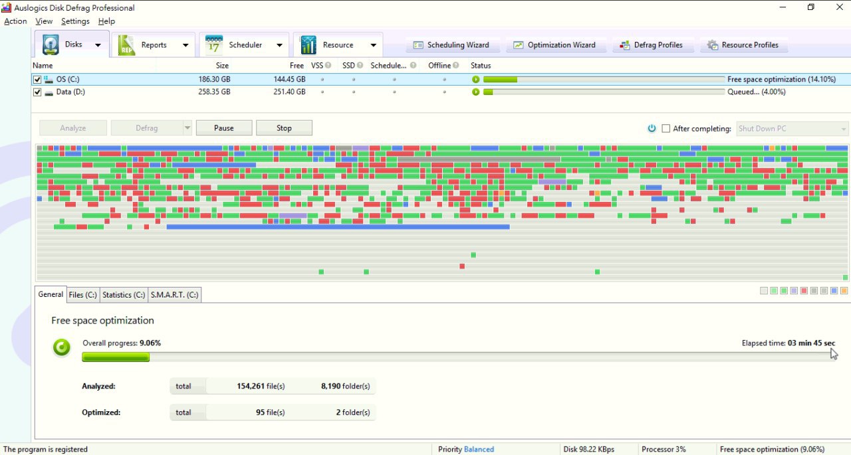The width and height of the screenshot is (851, 455).
Task: Expand the Disks dropdown arrow
Action: pyautogui.click(x=98, y=45)
